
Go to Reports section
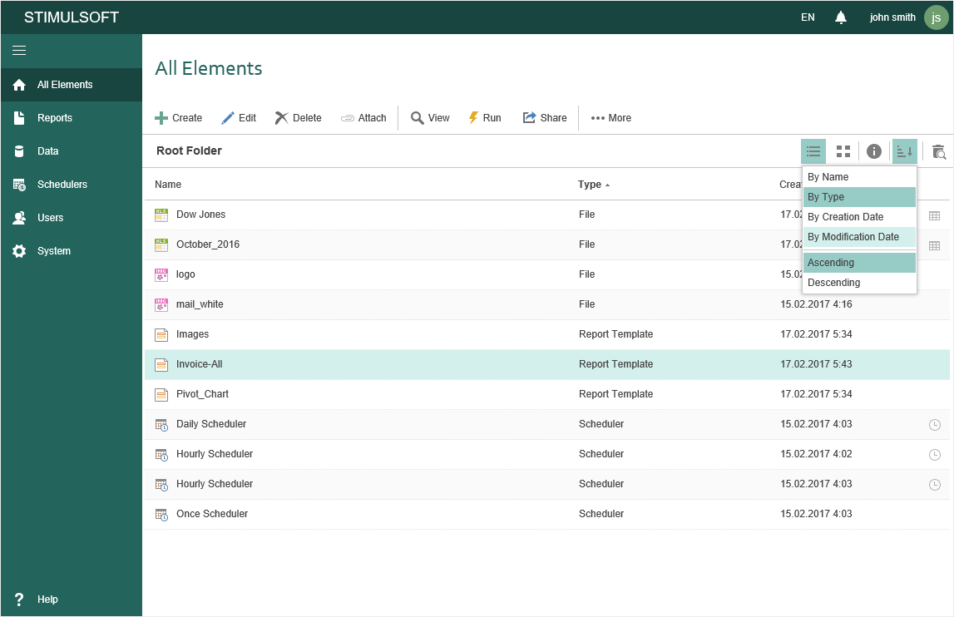(72, 118)
